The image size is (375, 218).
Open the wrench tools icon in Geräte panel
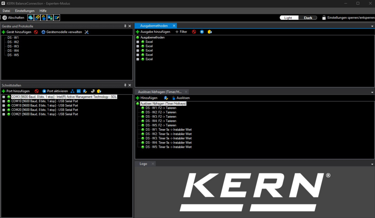(87, 32)
